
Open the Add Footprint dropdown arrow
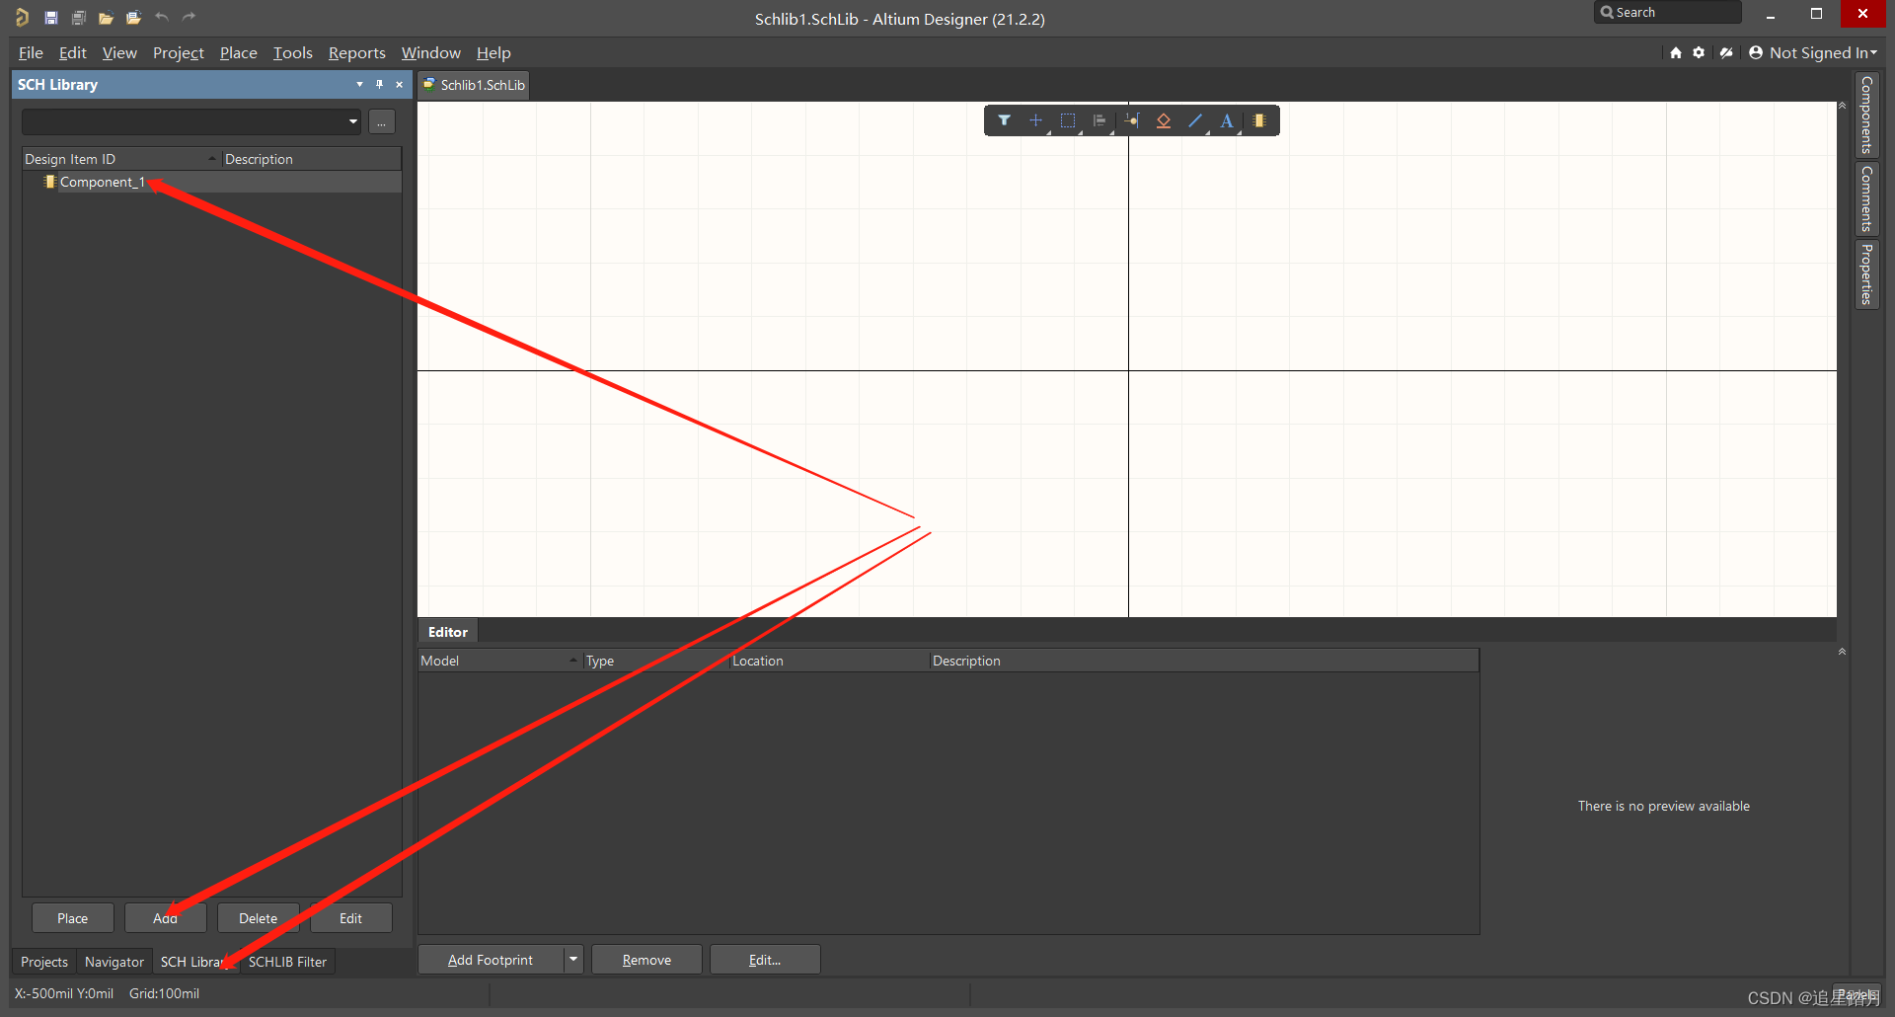click(573, 959)
